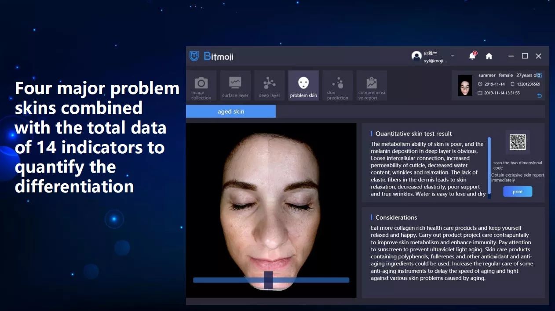The image size is (555, 311).
Task: Open notifications from the bell icon
Action: [x=472, y=56]
